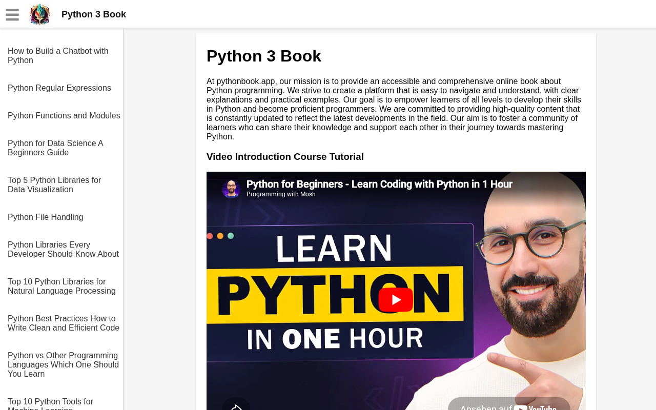Select Python Functions and Modules
The width and height of the screenshot is (656, 410).
(64, 116)
